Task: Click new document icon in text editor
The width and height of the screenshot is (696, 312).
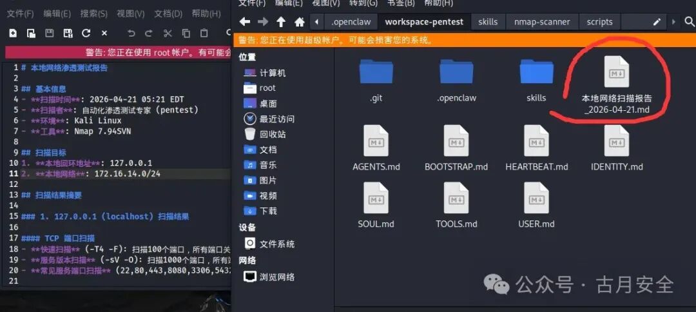Action: (x=13, y=34)
